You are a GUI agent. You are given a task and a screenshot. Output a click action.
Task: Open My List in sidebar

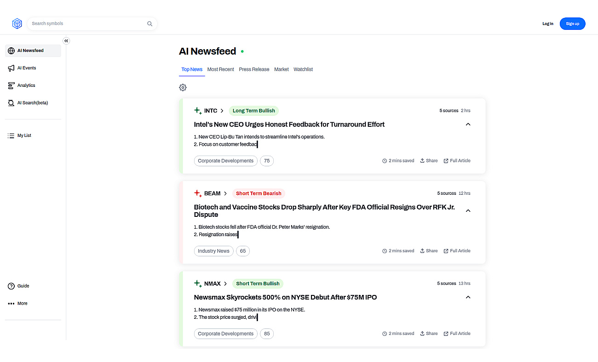coord(33,136)
